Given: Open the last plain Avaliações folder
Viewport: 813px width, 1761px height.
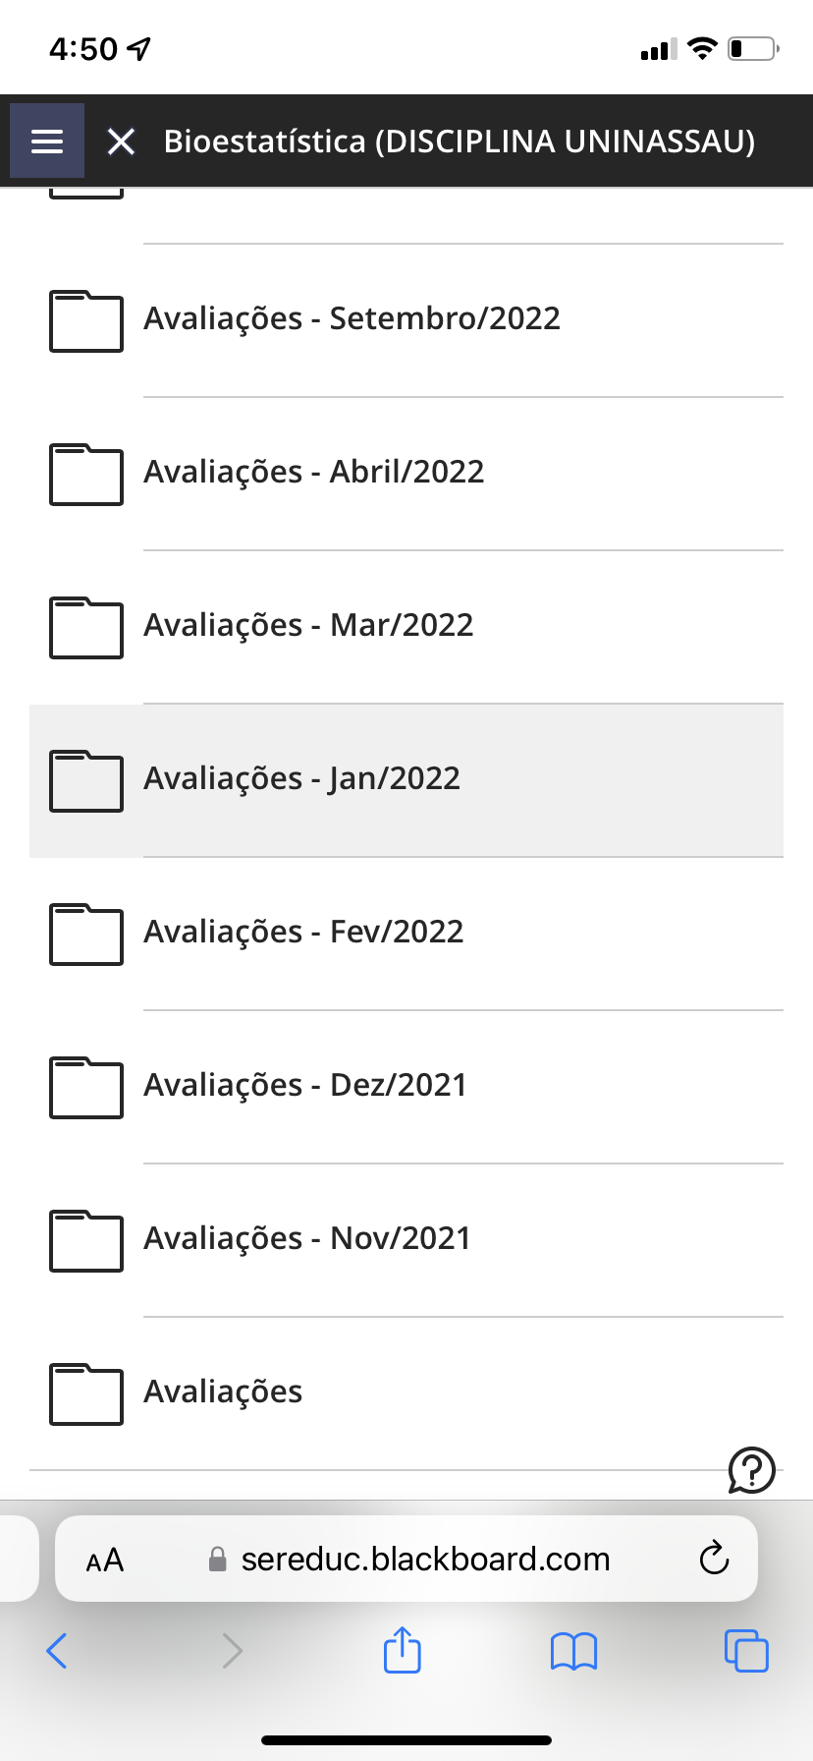Looking at the screenshot, I should (223, 1392).
